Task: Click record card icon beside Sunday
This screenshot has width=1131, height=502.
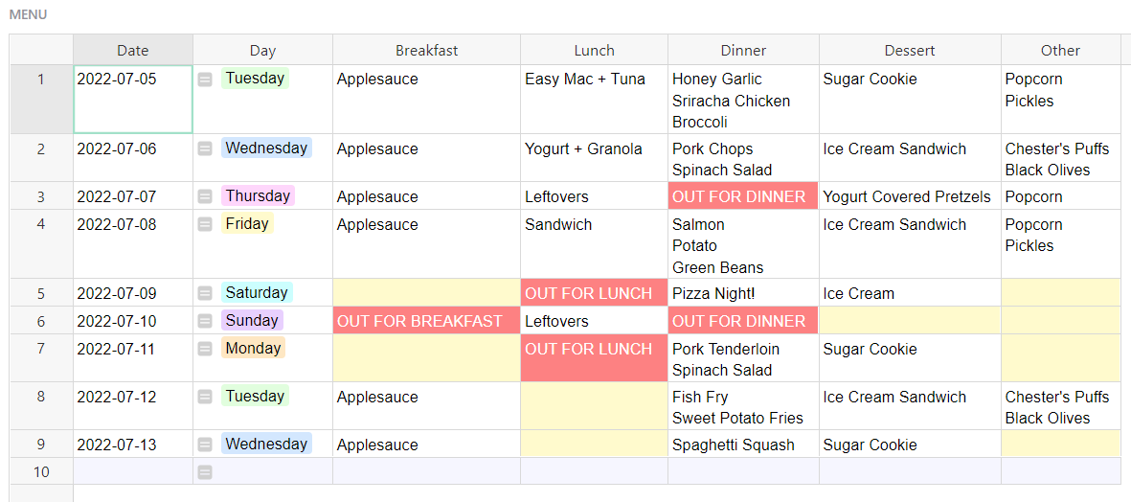Action: [x=205, y=322]
